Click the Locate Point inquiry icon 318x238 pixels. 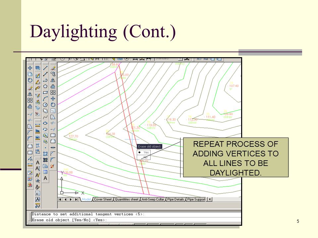(37, 151)
